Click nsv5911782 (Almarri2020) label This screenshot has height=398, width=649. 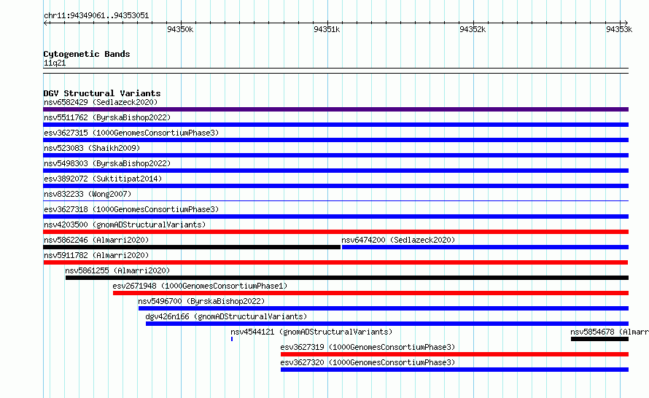96,255
